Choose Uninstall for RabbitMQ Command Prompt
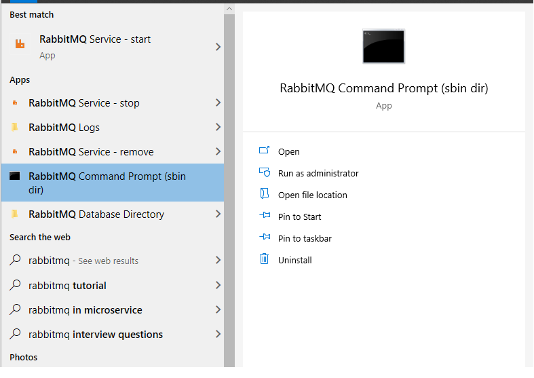The height and width of the screenshot is (378, 534). [x=295, y=260]
